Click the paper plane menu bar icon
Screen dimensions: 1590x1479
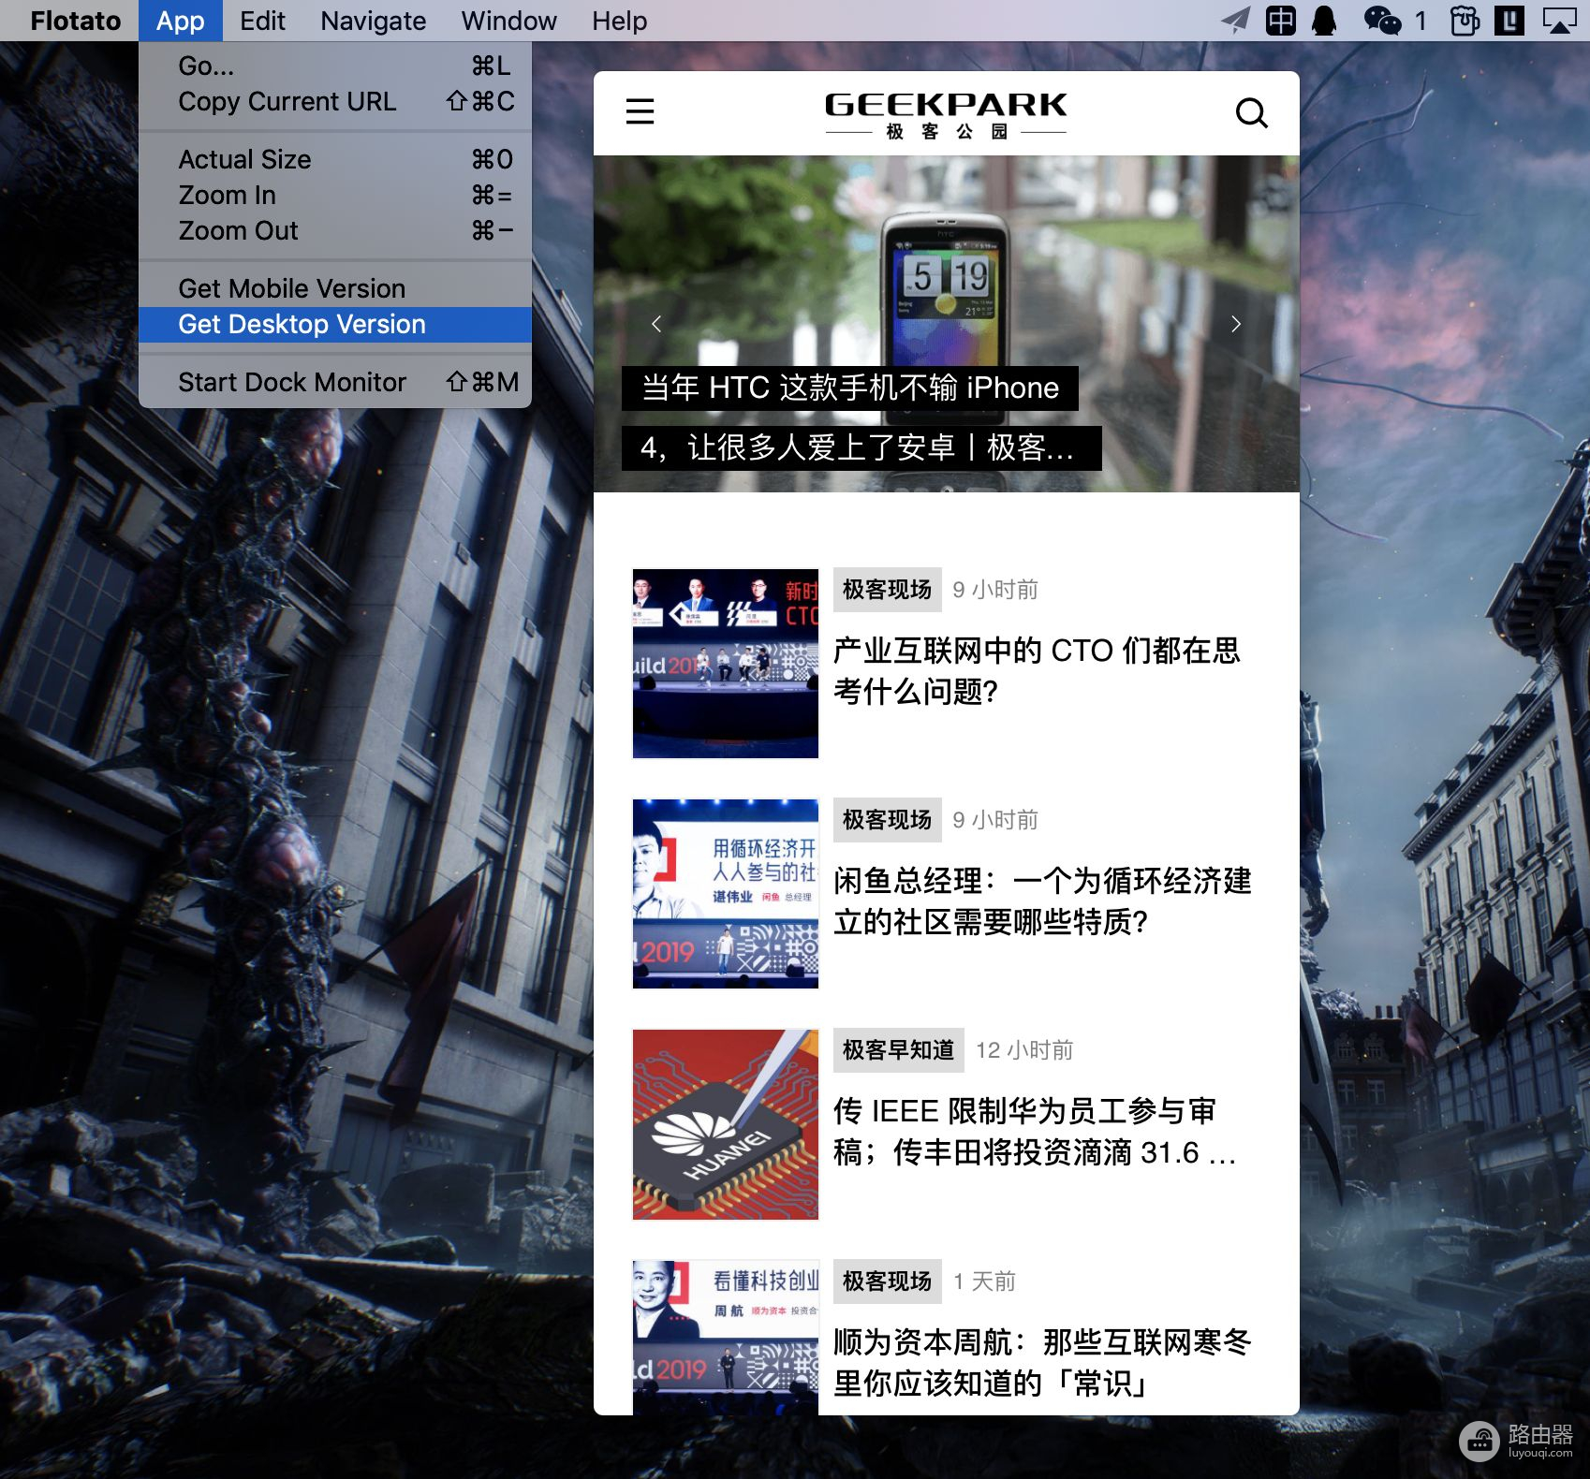(x=1236, y=21)
